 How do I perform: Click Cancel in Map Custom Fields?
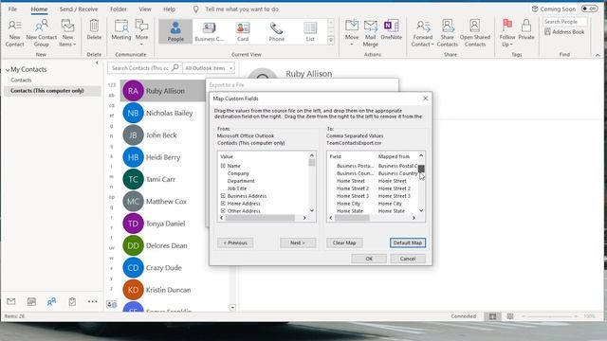(x=408, y=259)
